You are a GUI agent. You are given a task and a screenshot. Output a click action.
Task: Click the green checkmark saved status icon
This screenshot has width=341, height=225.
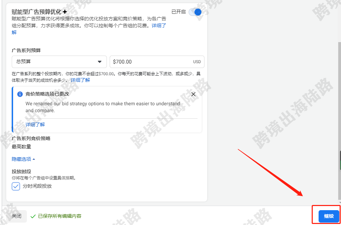tap(33, 216)
